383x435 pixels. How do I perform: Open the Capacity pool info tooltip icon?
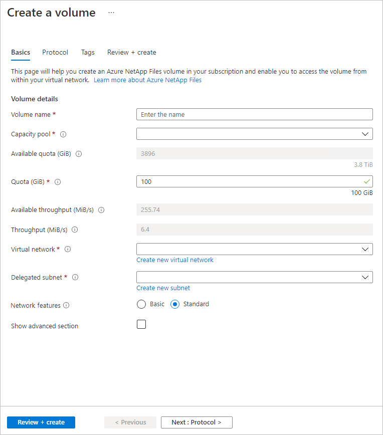63,134
